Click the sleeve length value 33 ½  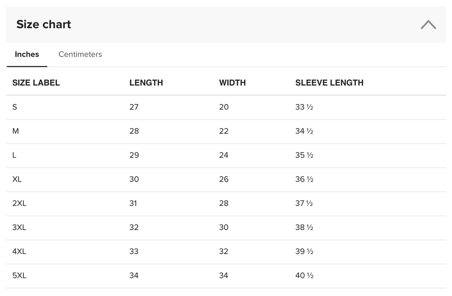[304, 107]
